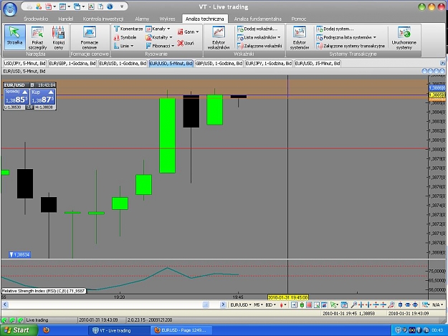448x336 pixels.
Task: Open the Kontrola inwestycji tab
Action: [103, 19]
